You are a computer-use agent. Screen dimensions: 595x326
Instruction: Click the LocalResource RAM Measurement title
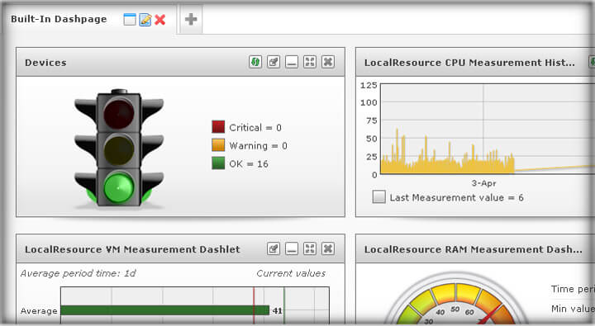[x=474, y=249]
